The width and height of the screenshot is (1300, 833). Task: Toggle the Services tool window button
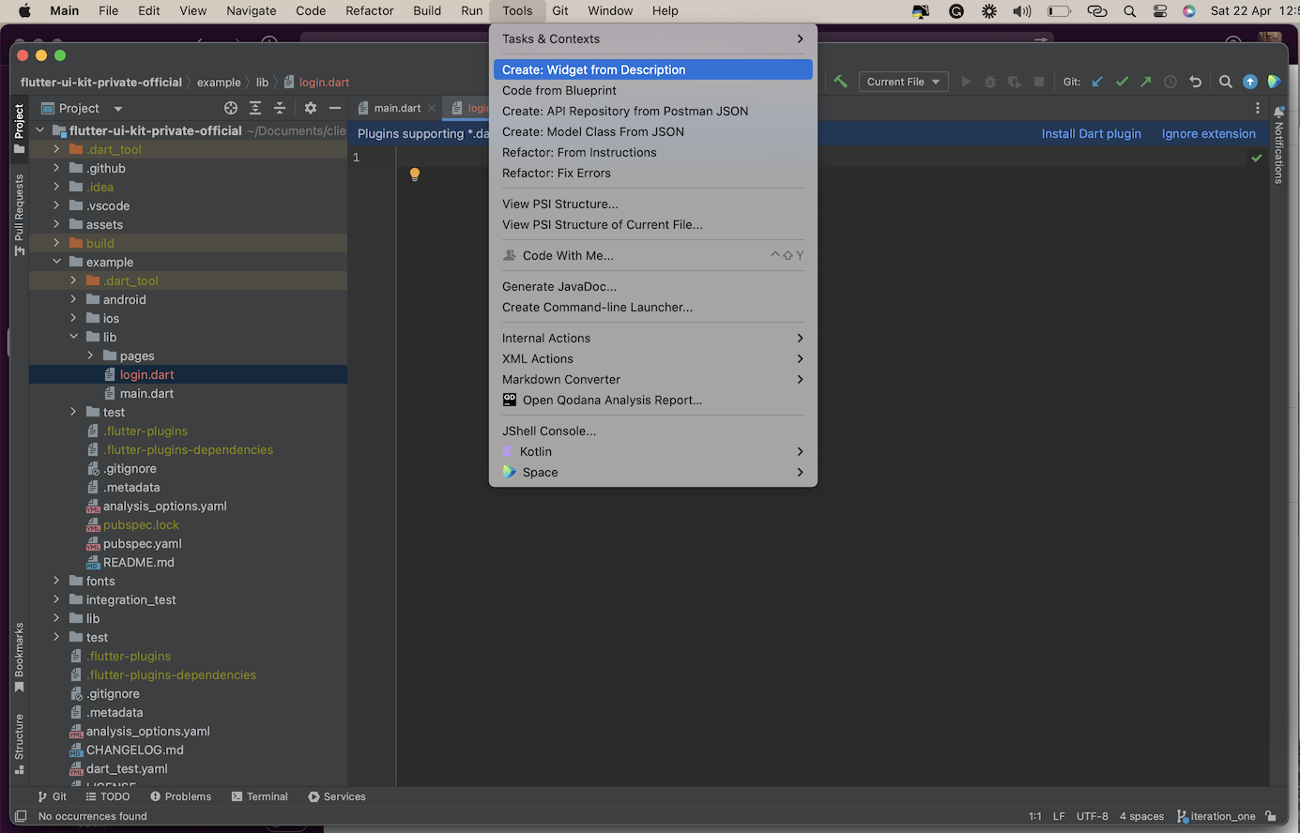point(337,796)
